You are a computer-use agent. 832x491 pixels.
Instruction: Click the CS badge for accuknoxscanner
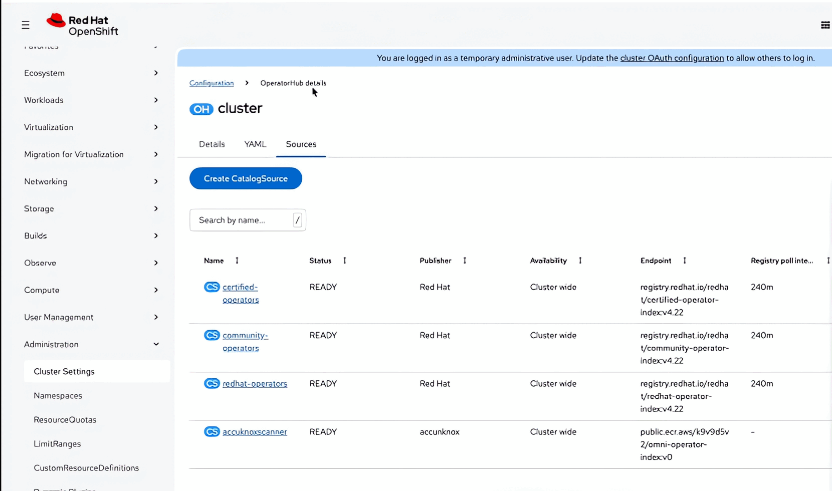tap(212, 431)
